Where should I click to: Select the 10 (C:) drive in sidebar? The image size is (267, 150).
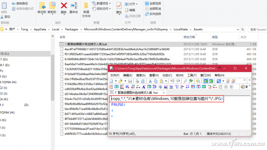tap(25, 54)
